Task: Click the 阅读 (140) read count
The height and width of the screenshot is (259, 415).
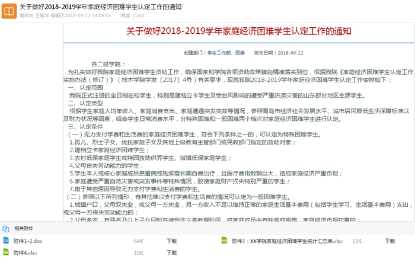Action: (x=132, y=15)
